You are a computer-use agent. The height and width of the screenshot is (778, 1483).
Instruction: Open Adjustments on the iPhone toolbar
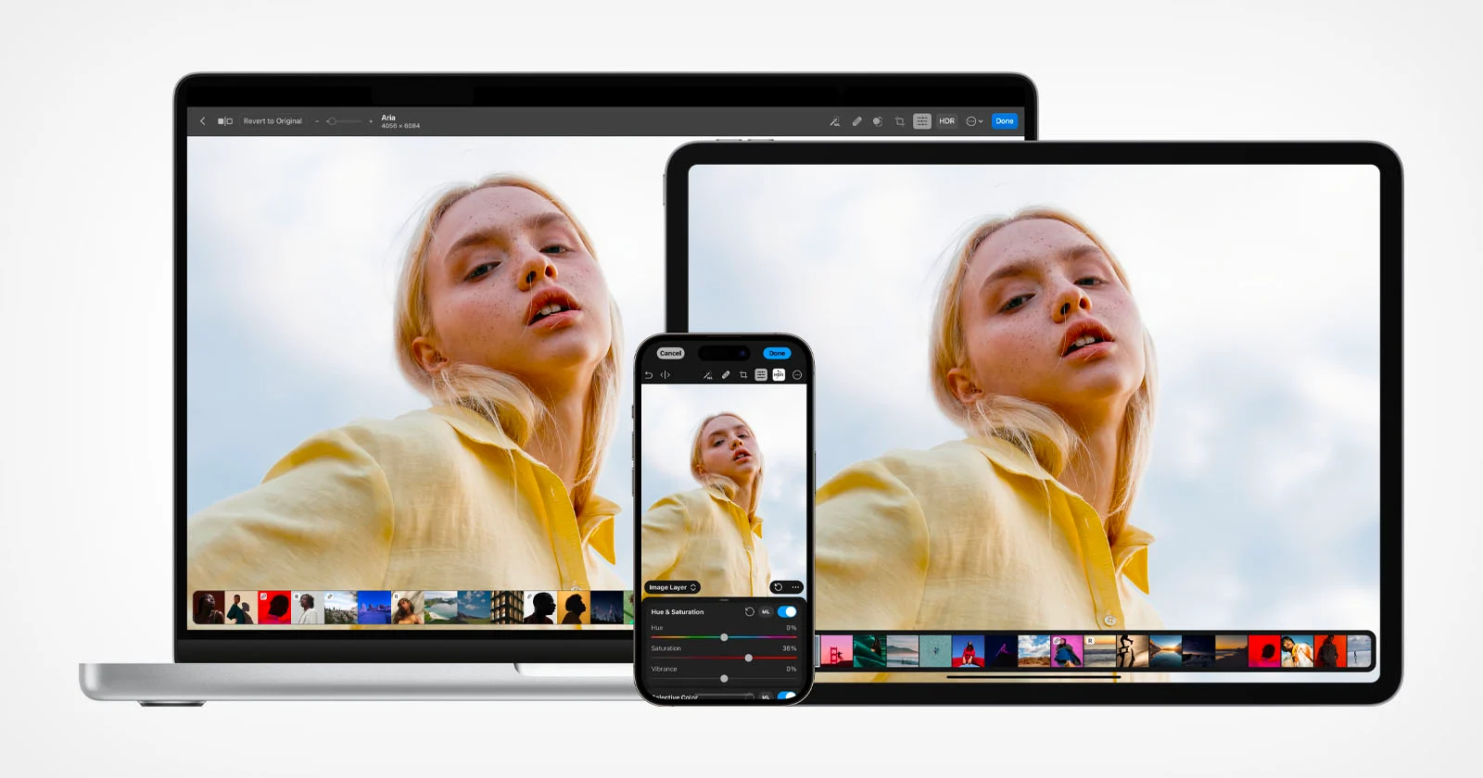(761, 375)
